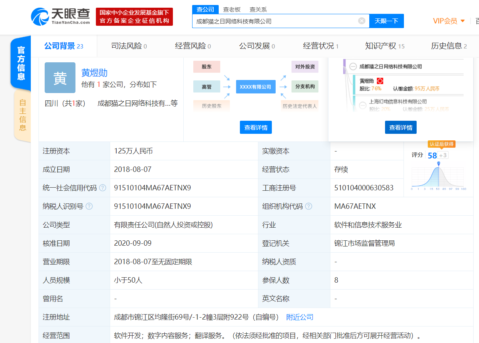Viewport: 479px width, 343px height.
Task: Click the TianYanCha logo
Action: (x=60, y=17)
